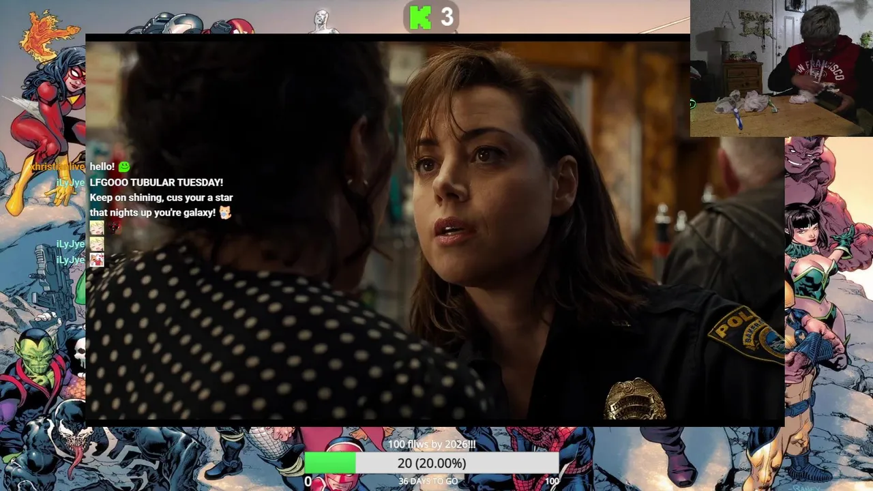Click the '0' start label of the goal bar
Image resolution: width=873 pixels, height=491 pixels.
[308, 481]
